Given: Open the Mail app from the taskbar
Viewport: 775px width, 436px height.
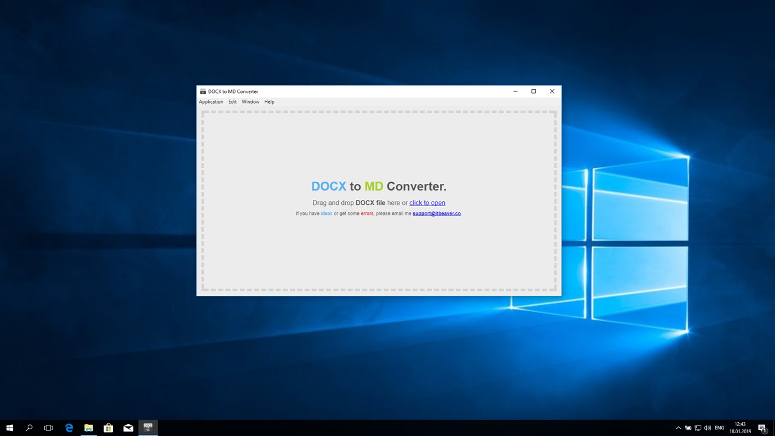Looking at the screenshot, I should click(x=128, y=427).
